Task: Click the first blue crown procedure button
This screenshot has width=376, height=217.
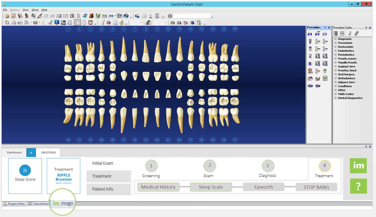Action: 310,34
